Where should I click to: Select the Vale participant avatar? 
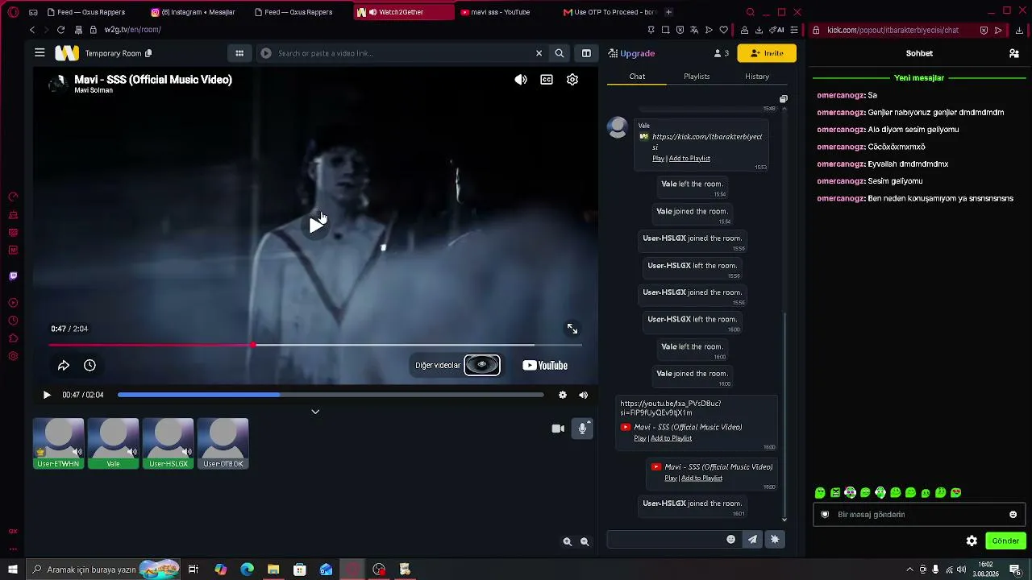pyautogui.click(x=113, y=443)
